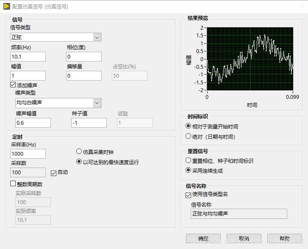Click the 帮助 button
This screenshot has width=308, height=249.
[x=285, y=238]
